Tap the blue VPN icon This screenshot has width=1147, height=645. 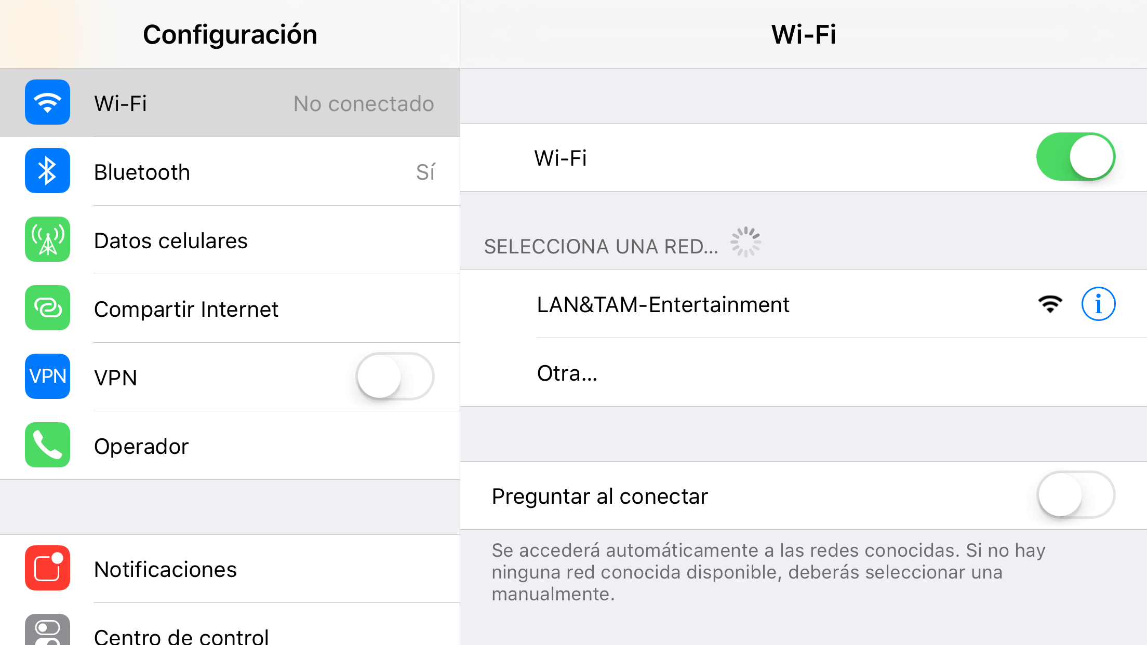[47, 377]
